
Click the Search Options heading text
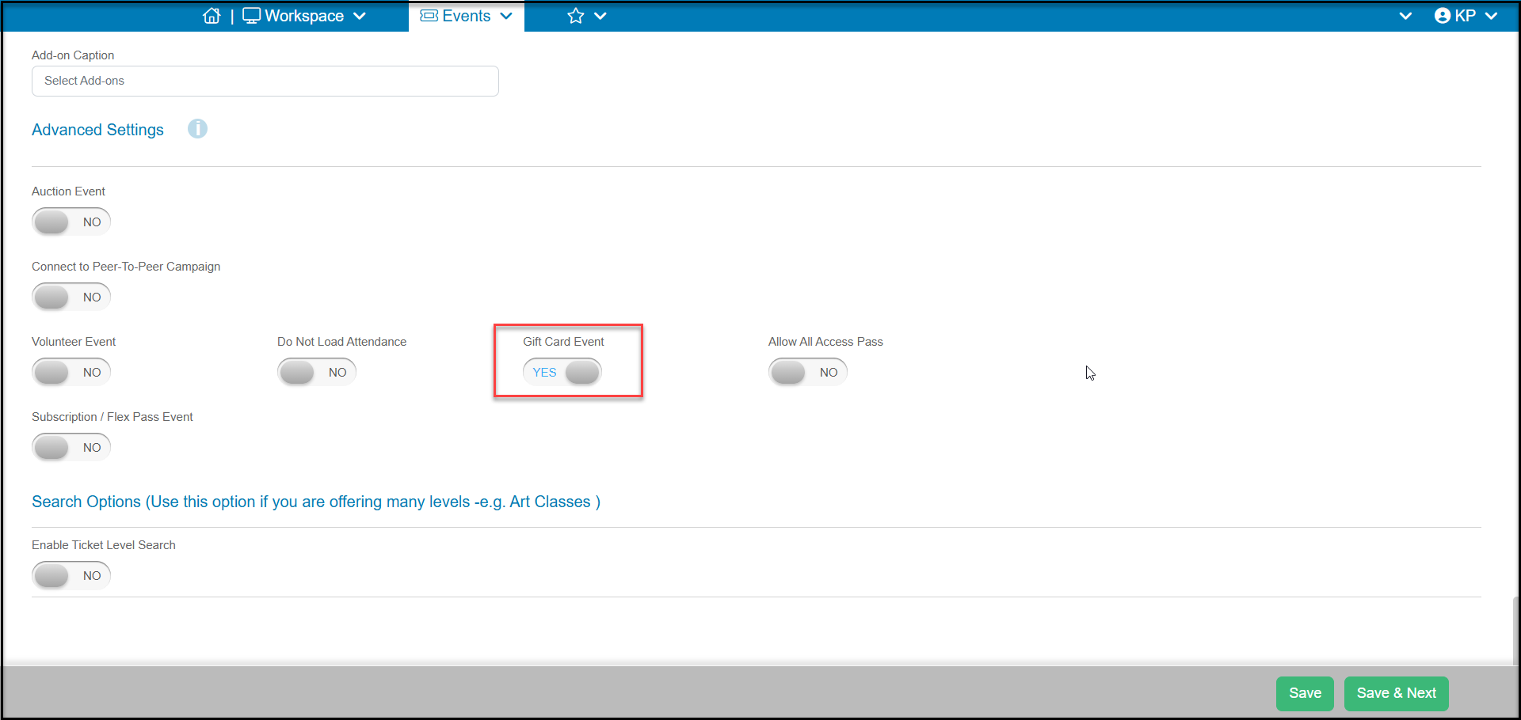click(x=316, y=502)
